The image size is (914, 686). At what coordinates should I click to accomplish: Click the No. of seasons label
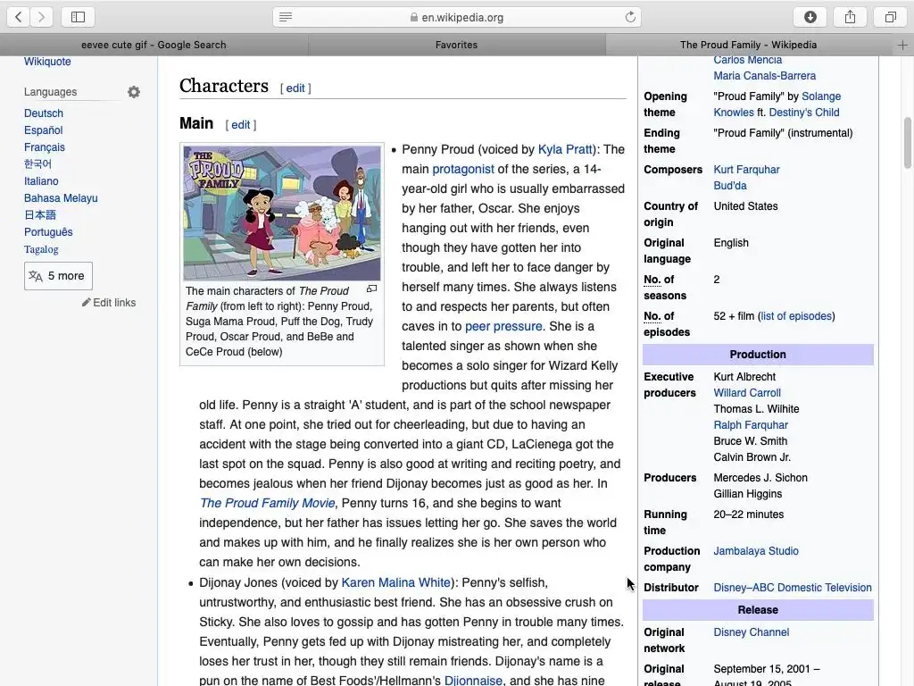pos(665,288)
